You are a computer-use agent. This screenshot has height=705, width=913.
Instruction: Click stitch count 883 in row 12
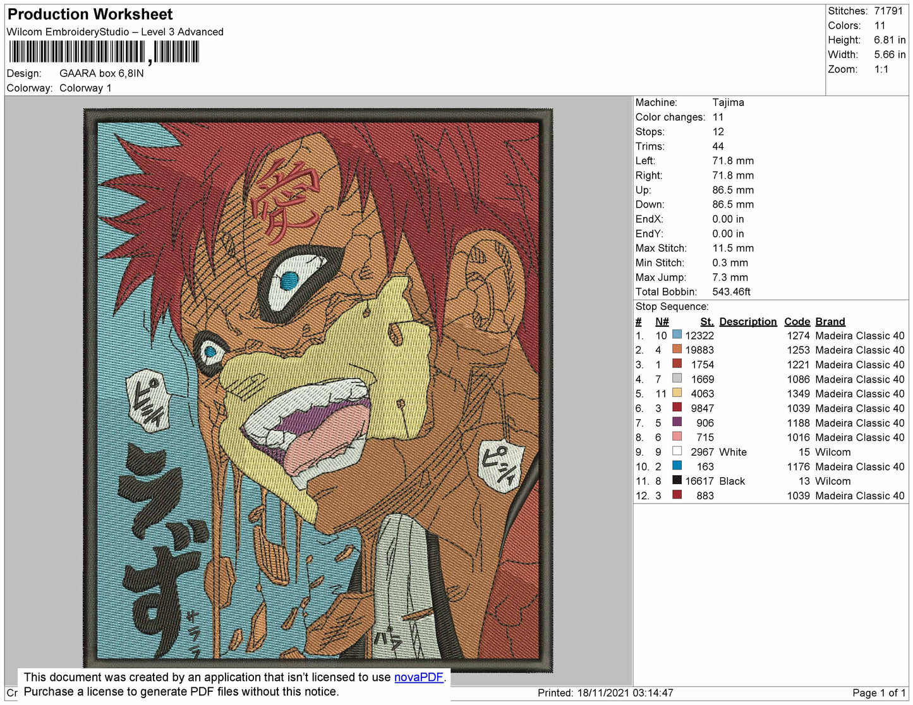[705, 495]
